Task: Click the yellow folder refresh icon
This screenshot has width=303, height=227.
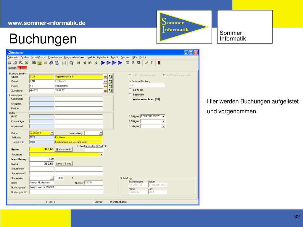Action: tap(39, 63)
